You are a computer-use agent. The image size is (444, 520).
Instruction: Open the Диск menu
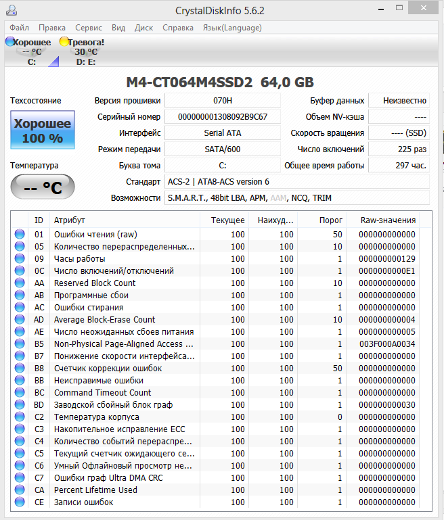[x=143, y=28]
